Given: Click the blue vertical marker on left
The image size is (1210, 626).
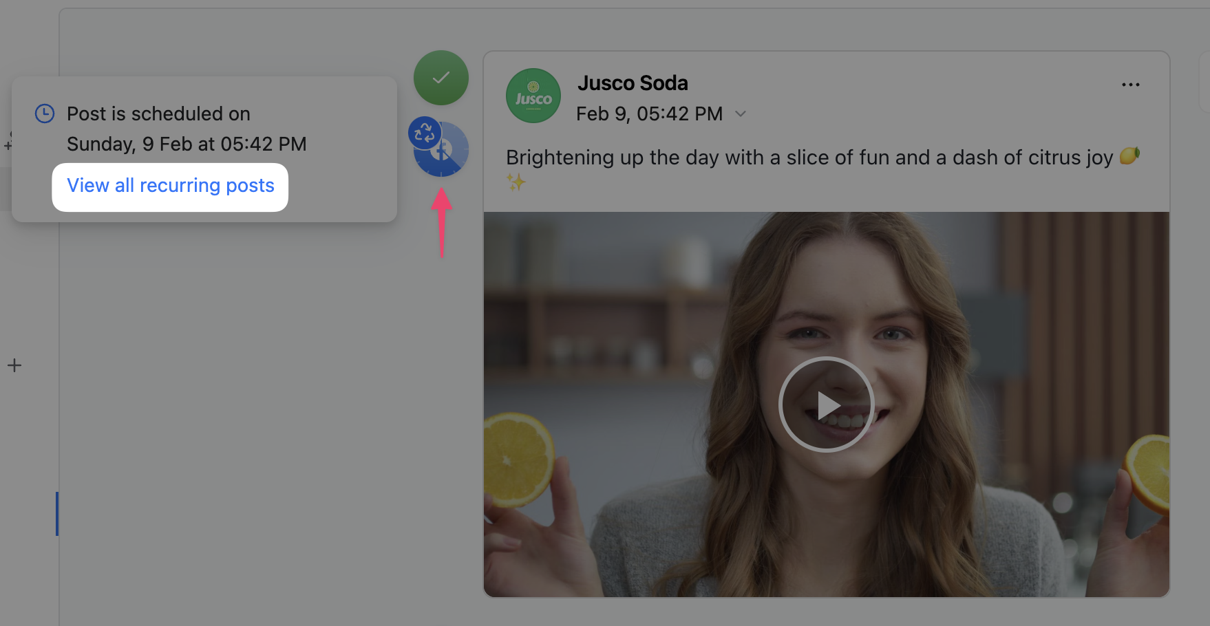Looking at the screenshot, I should pyautogui.click(x=57, y=513).
